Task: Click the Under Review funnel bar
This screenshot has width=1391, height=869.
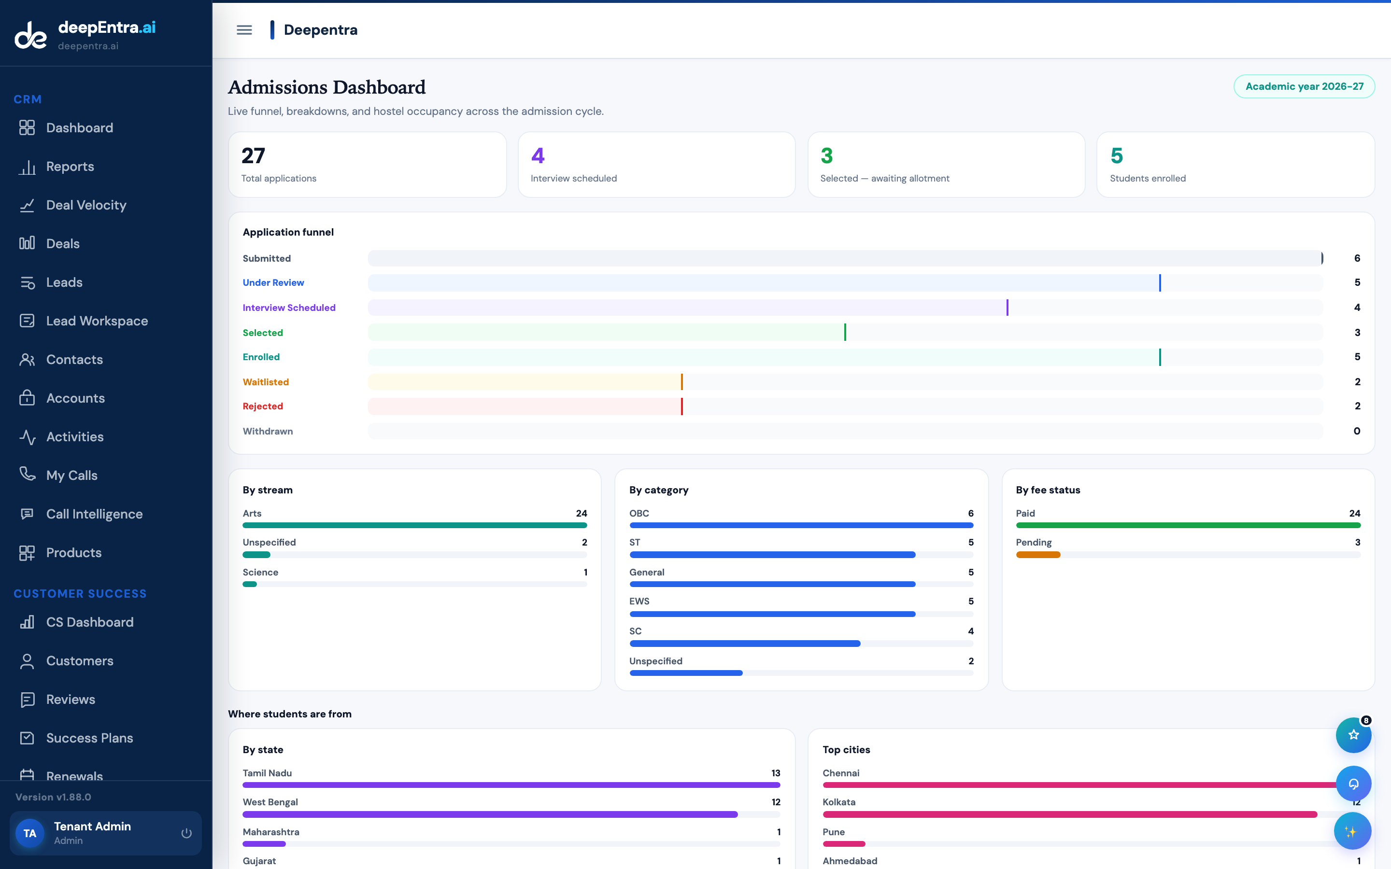Action: (x=845, y=283)
